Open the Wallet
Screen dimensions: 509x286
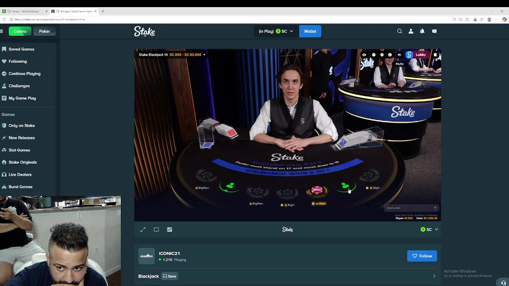click(x=310, y=31)
